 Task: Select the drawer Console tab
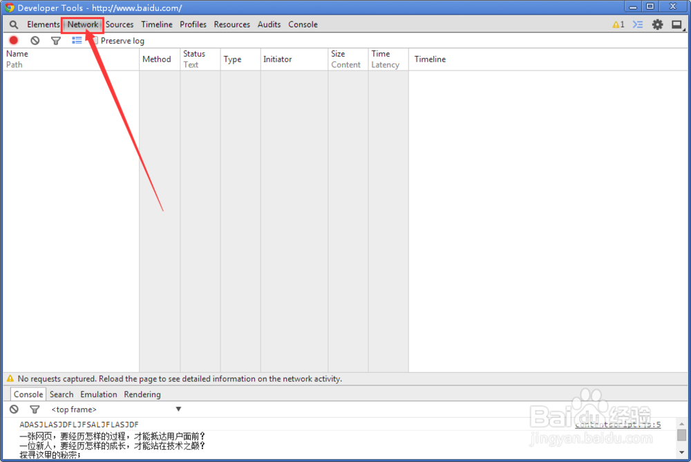click(28, 394)
